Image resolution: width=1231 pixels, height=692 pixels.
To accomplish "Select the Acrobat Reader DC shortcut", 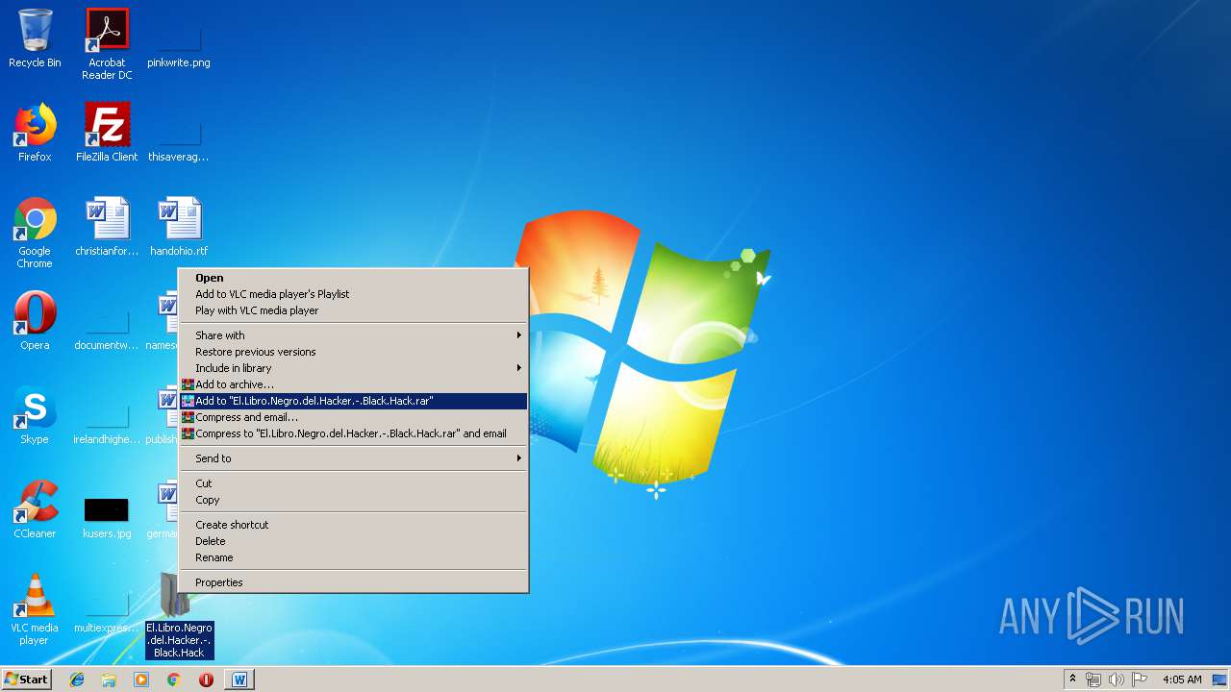I will tap(107, 44).
